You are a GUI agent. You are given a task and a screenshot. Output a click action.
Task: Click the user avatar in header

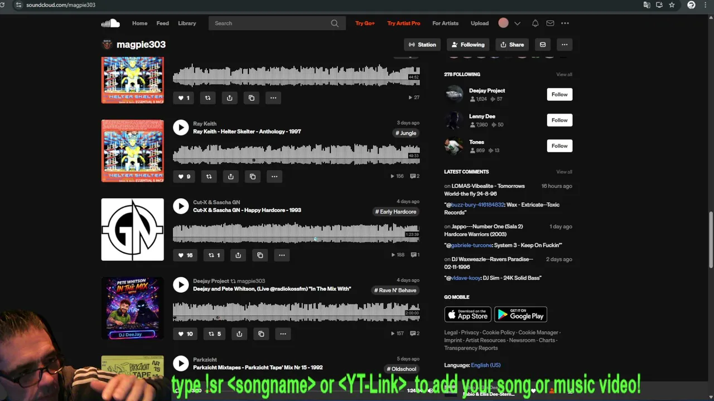click(x=503, y=23)
